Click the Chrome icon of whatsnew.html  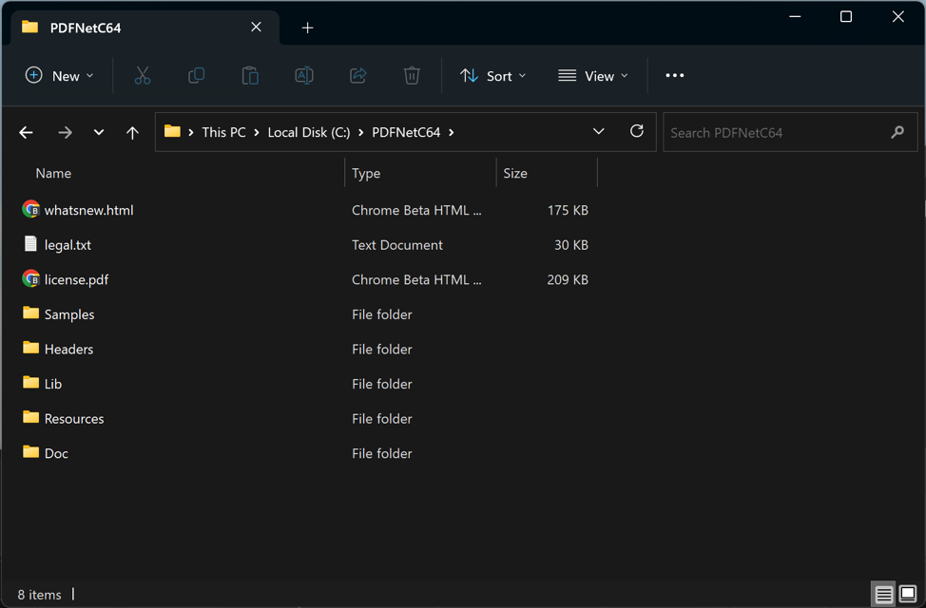[30, 210]
